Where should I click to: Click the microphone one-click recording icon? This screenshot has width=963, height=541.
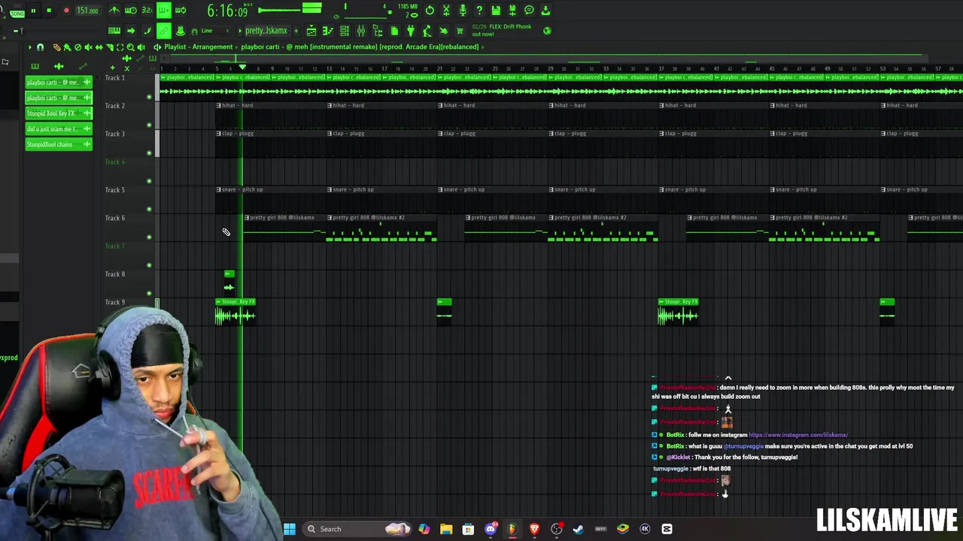pyautogui.click(x=463, y=11)
